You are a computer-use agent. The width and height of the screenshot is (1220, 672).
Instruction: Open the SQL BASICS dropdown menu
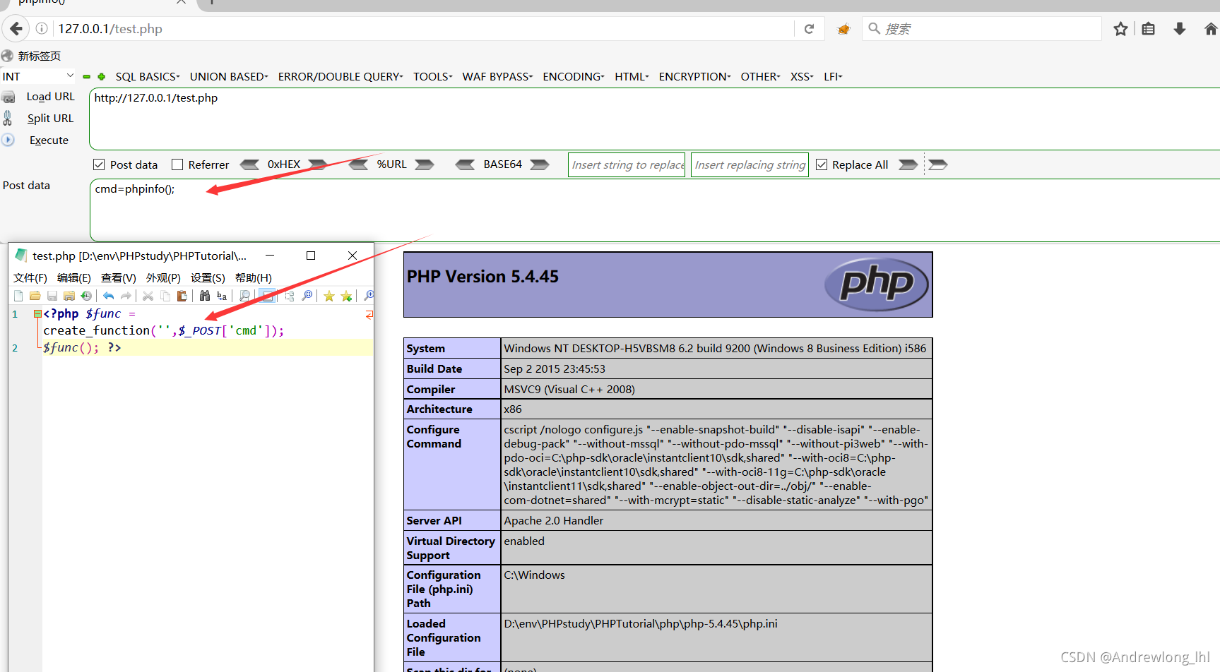coord(148,76)
